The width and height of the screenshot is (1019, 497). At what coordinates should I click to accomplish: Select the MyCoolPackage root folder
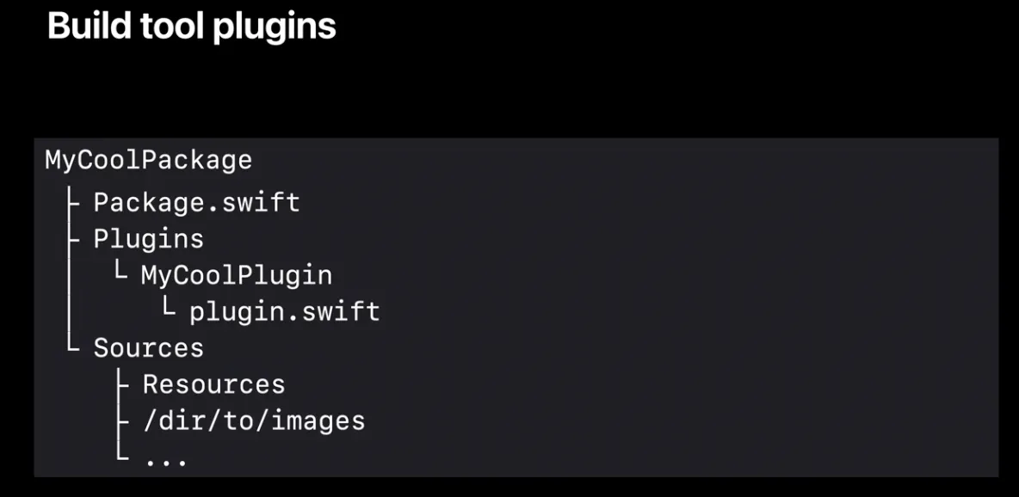coord(148,160)
